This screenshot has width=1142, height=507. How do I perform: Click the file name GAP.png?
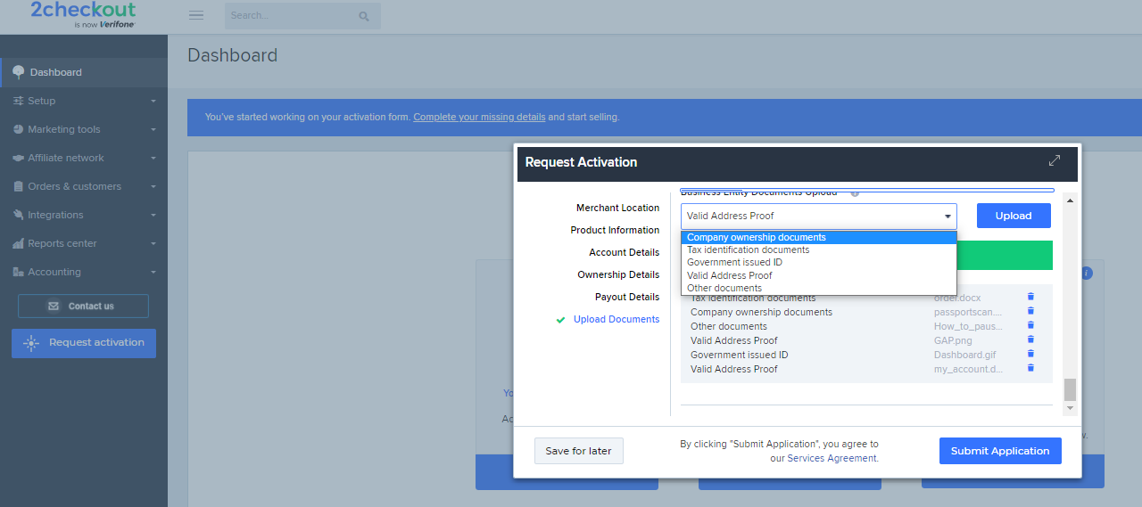pos(953,340)
